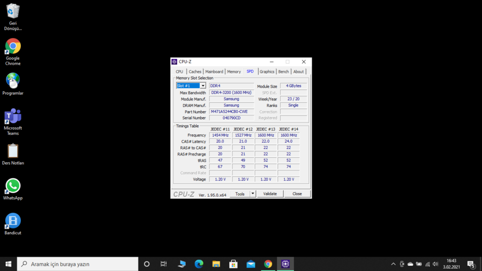Click the Close button in CPU-Z
The image size is (482, 271).
click(x=297, y=193)
